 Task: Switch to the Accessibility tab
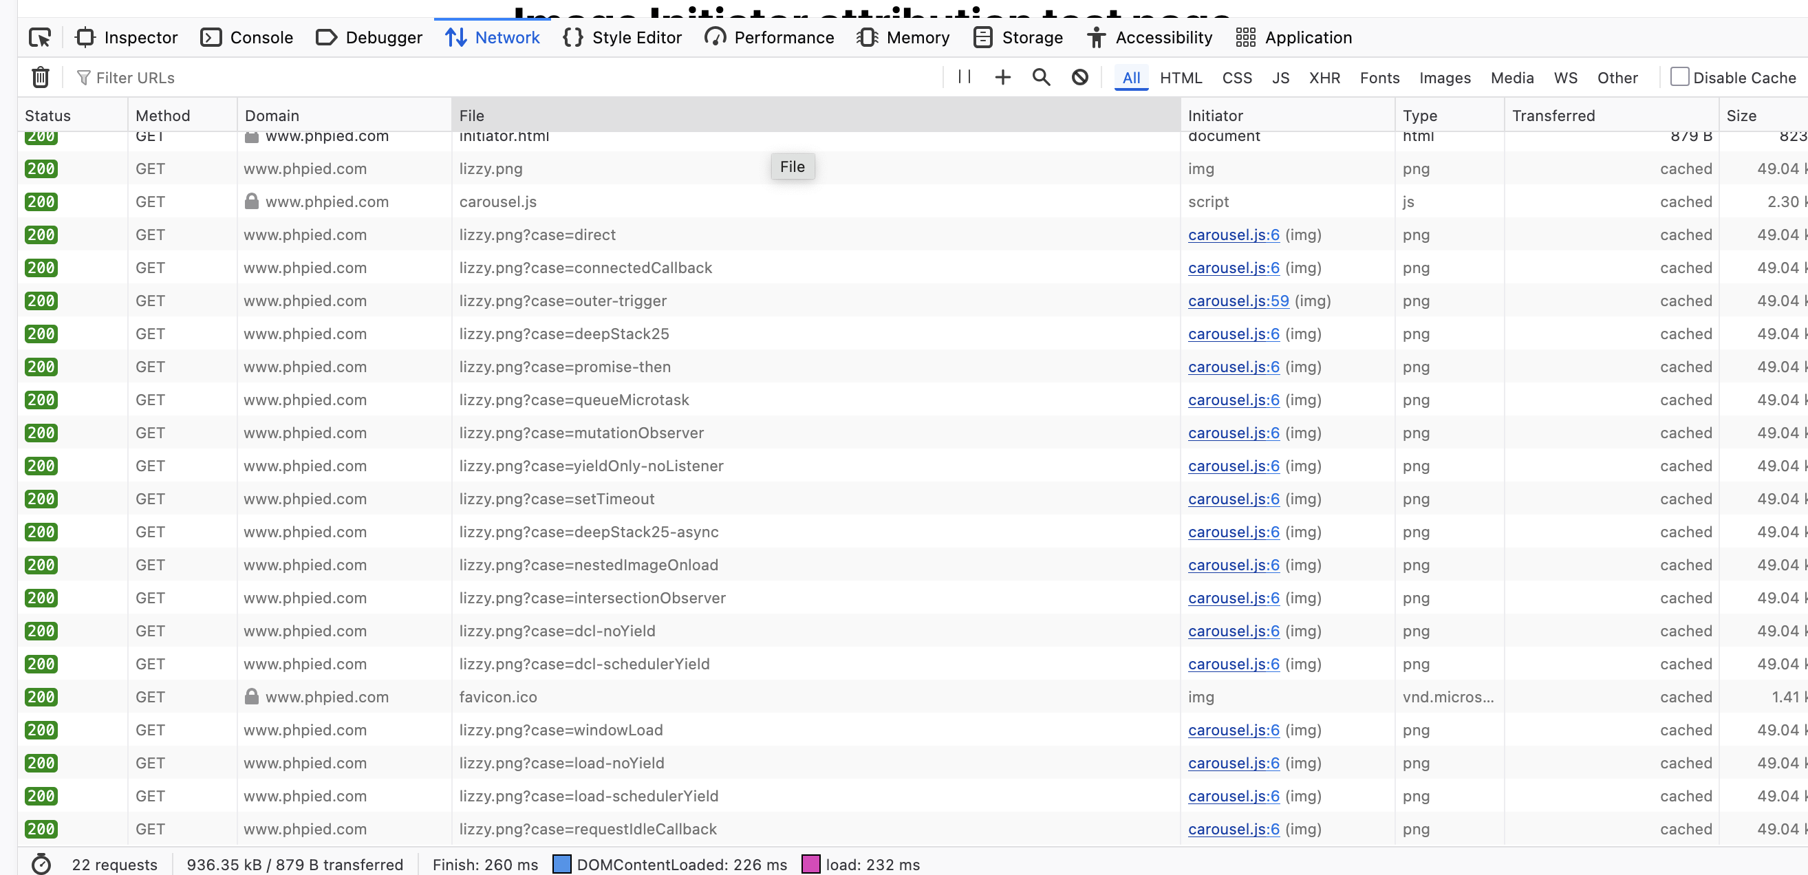tap(1150, 38)
